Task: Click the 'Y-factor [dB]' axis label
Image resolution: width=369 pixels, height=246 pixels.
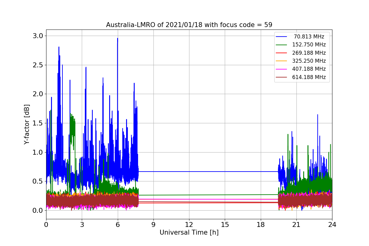Action: pos(27,125)
